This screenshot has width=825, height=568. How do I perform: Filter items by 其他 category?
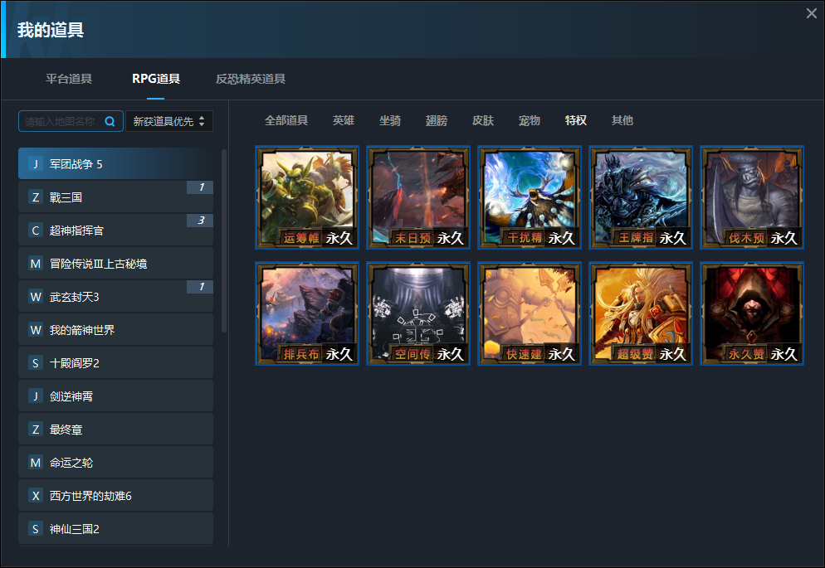pyautogui.click(x=622, y=120)
